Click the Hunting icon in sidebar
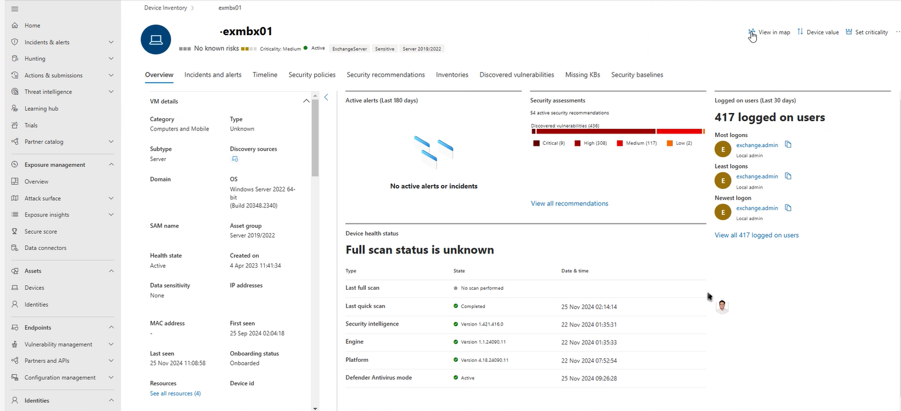Screen dimensions: 901x411 pos(15,59)
